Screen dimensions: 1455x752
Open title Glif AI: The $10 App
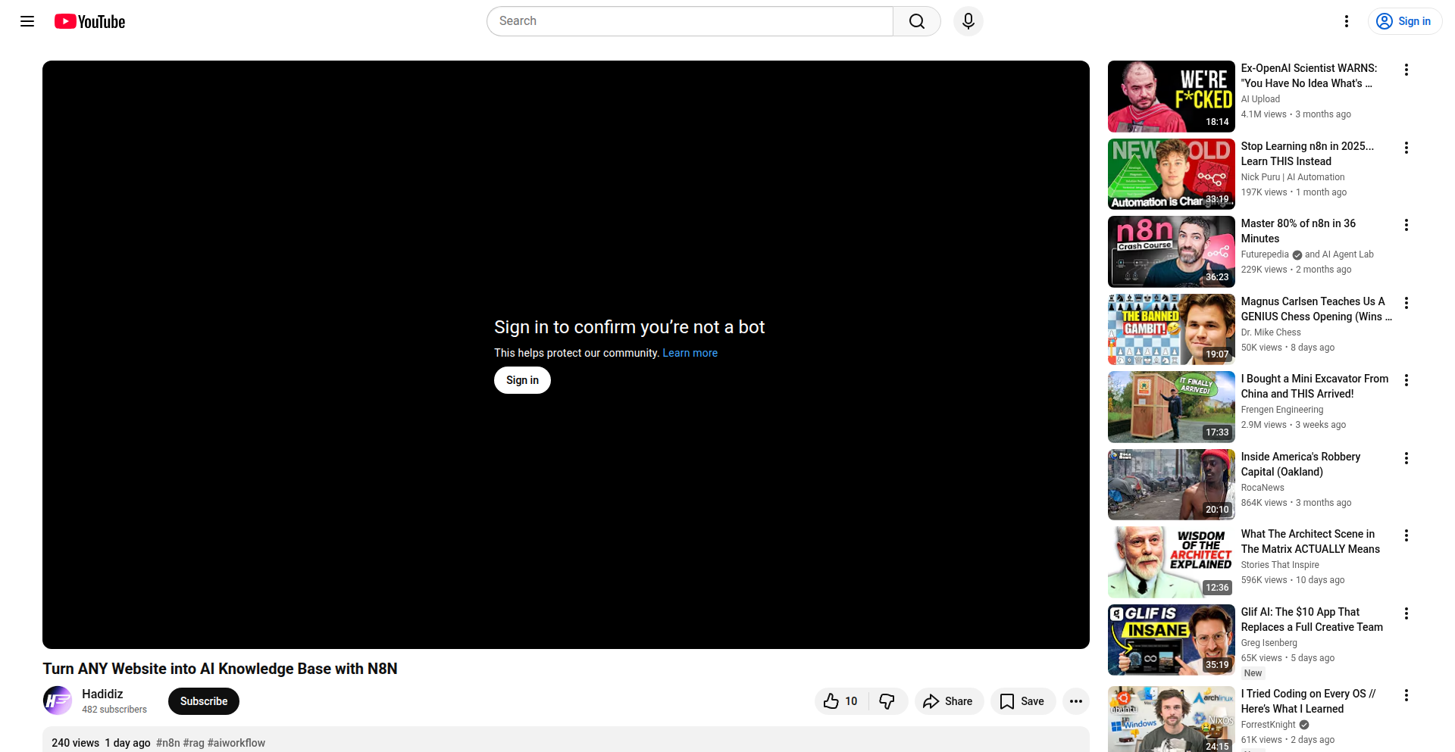(1312, 619)
